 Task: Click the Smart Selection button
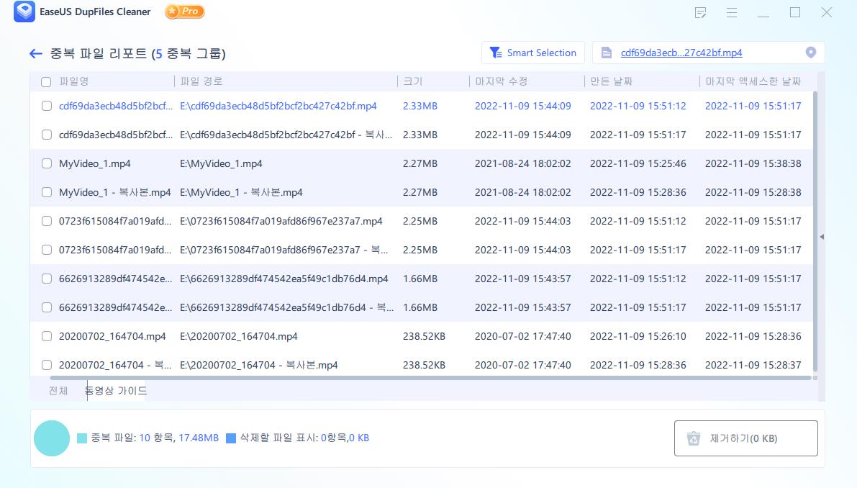pos(532,53)
